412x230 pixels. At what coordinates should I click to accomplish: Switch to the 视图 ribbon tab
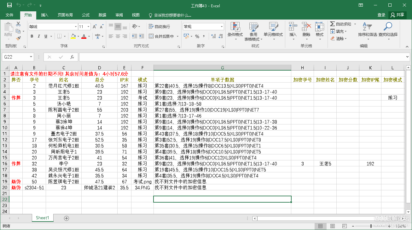point(136,15)
